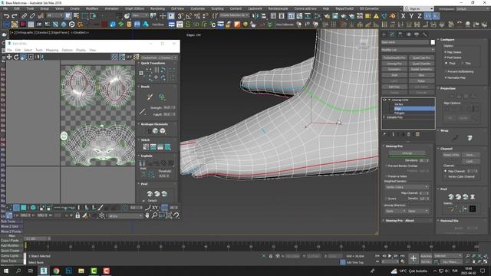Click the first Stitch icon in UV editor
Viewport: 491px width, 276px height.
point(146,146)
